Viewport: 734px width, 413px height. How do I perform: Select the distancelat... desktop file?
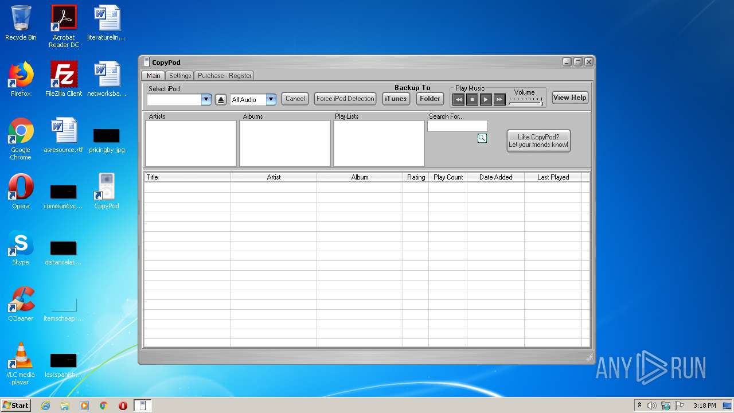pos(64,252)
